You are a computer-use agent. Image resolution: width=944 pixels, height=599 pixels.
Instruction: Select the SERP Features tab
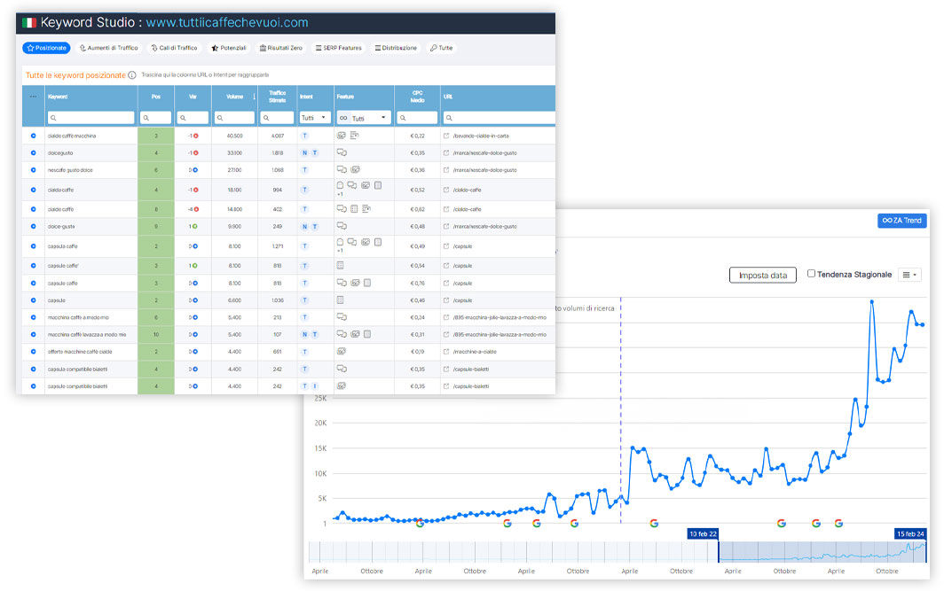click(339, 48)
